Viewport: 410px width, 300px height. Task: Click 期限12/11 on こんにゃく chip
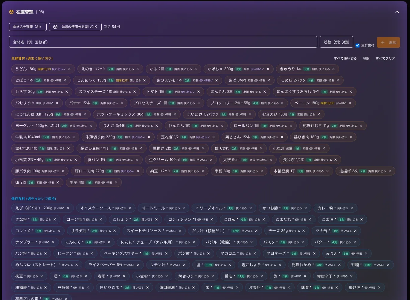click(x=122, y=81)
